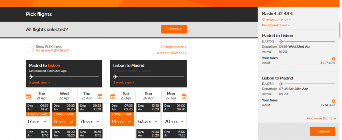
Task: Click the Change search link
Action: [174, 47]
